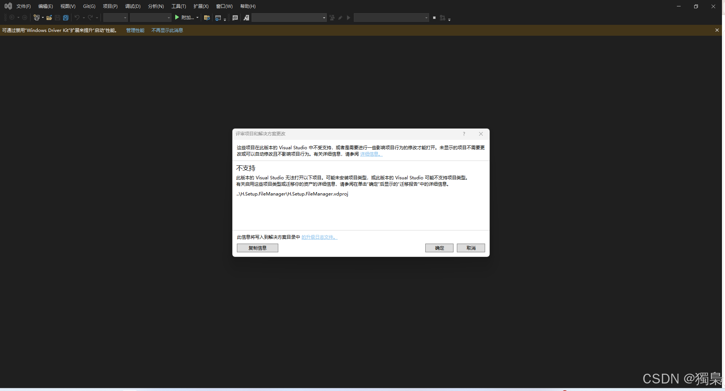Click the dimmed pencil edit icon
Screen dimensions: 725x391
[340, 18]
